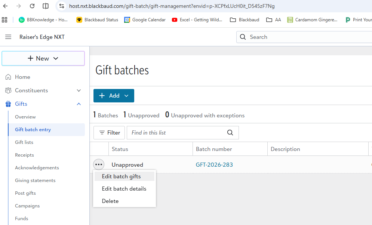Viewport: 372px width, 225px height.
Task: Choose Edit batch details from menu
Action: point(124,189)
